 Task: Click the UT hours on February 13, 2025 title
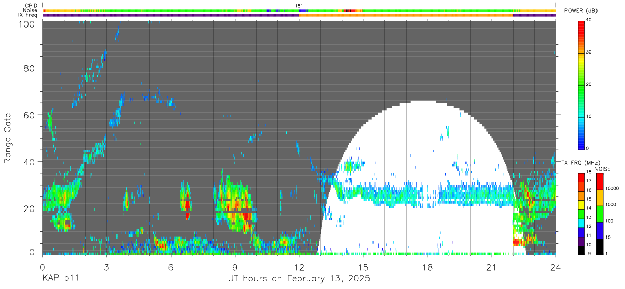pyautogui.click(x=299, y=279)
